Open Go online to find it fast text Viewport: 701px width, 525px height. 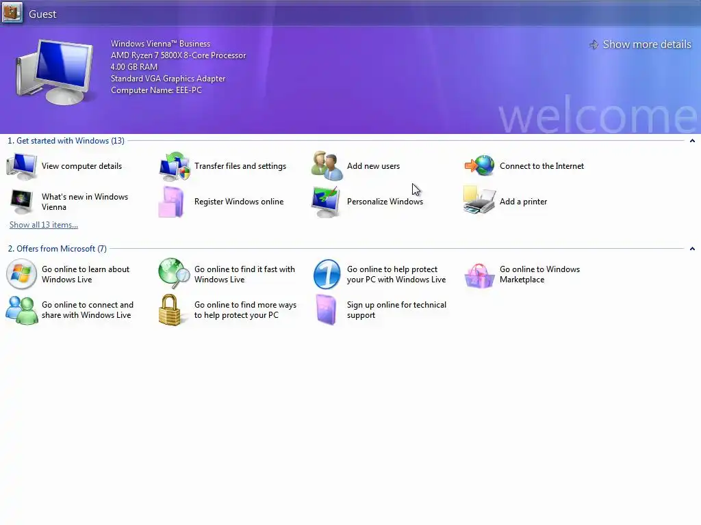tap(244, 274)
